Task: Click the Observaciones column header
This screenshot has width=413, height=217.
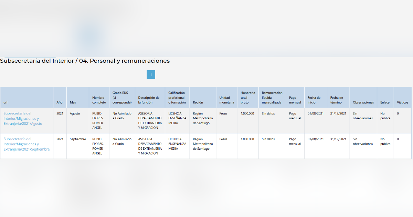Action: [x=363, y=102]
